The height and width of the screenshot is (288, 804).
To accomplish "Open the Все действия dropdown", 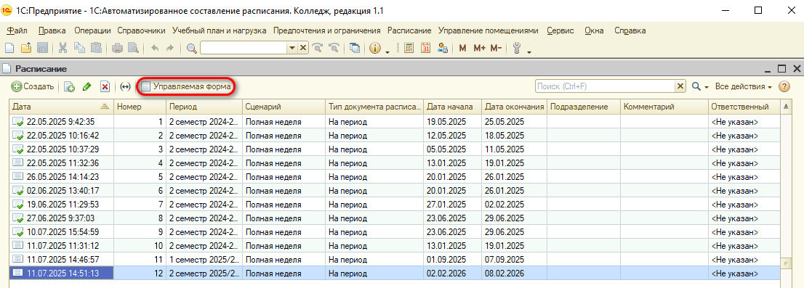I will 744,87.
